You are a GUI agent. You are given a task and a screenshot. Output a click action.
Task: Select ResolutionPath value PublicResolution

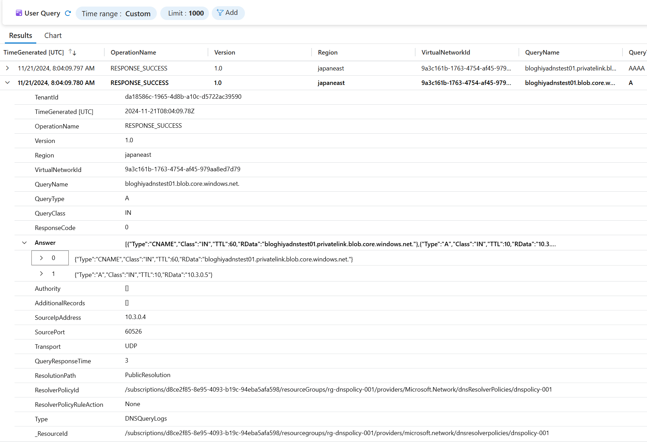(148, 375)
